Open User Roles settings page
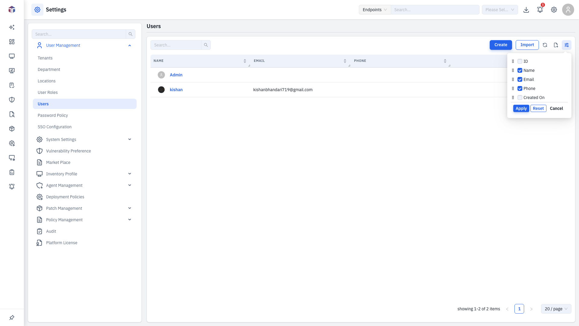Screen dimensions: 579x326 pyautogui.click(x=48, y=92)
